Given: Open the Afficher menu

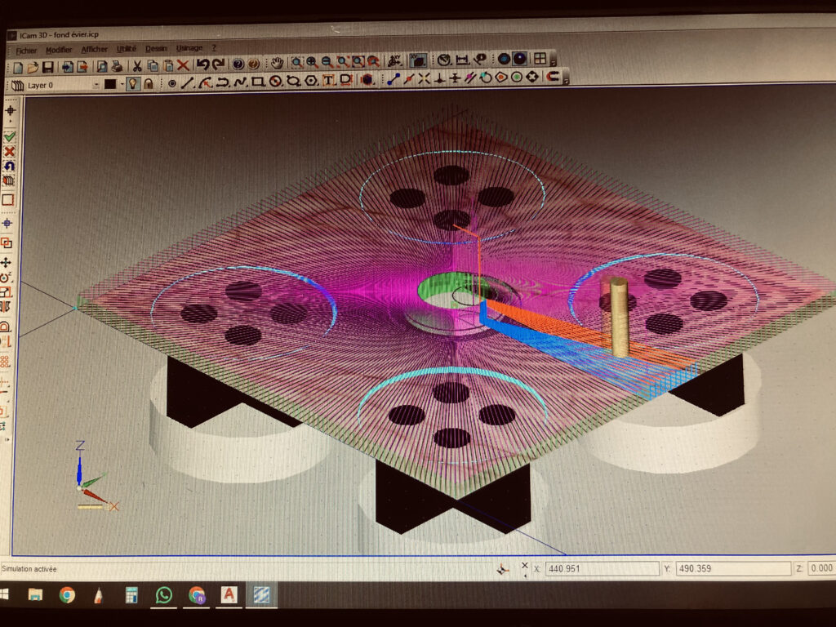Looking at the screenshot, I should click(x=95, y=50).
